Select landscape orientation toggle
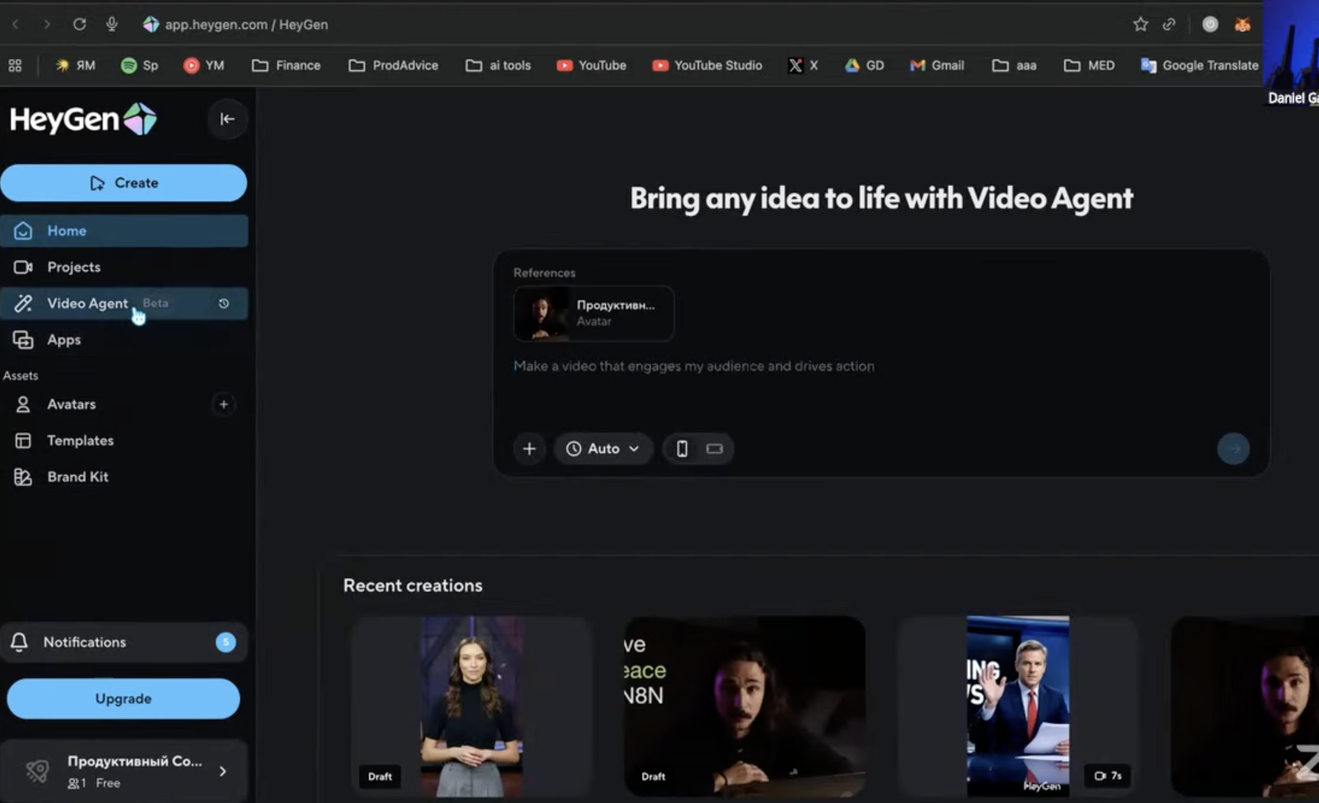Image resolution: width=1319 pixels, height=803 pixels. (x=714, y=449)
